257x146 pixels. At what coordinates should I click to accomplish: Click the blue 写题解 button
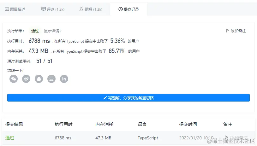click(x=128, y=98)
